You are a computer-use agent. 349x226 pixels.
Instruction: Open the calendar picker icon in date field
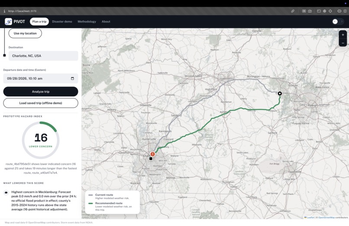(72, 78)
